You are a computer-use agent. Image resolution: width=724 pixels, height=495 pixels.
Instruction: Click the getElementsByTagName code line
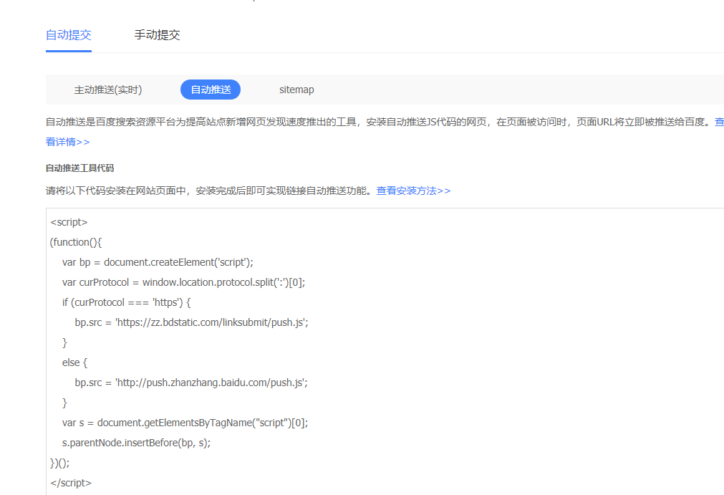pos(184,423)
